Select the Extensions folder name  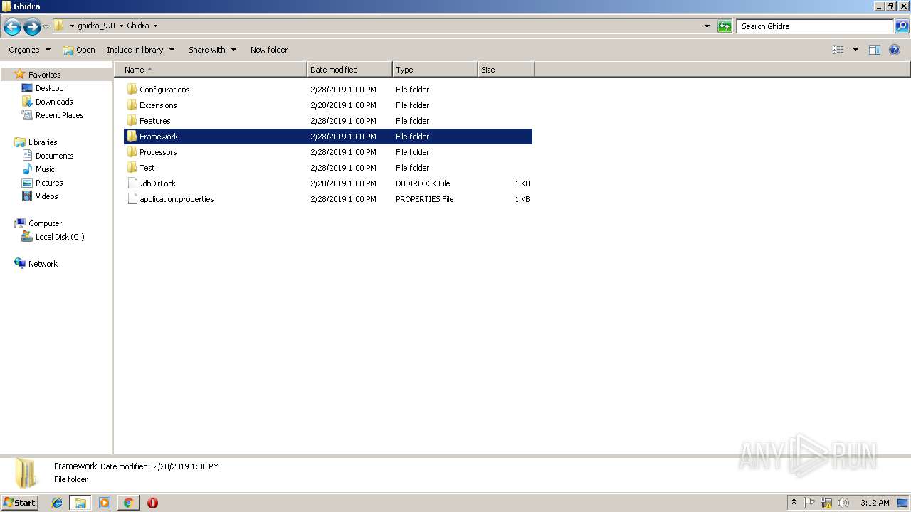coord(158,105)
